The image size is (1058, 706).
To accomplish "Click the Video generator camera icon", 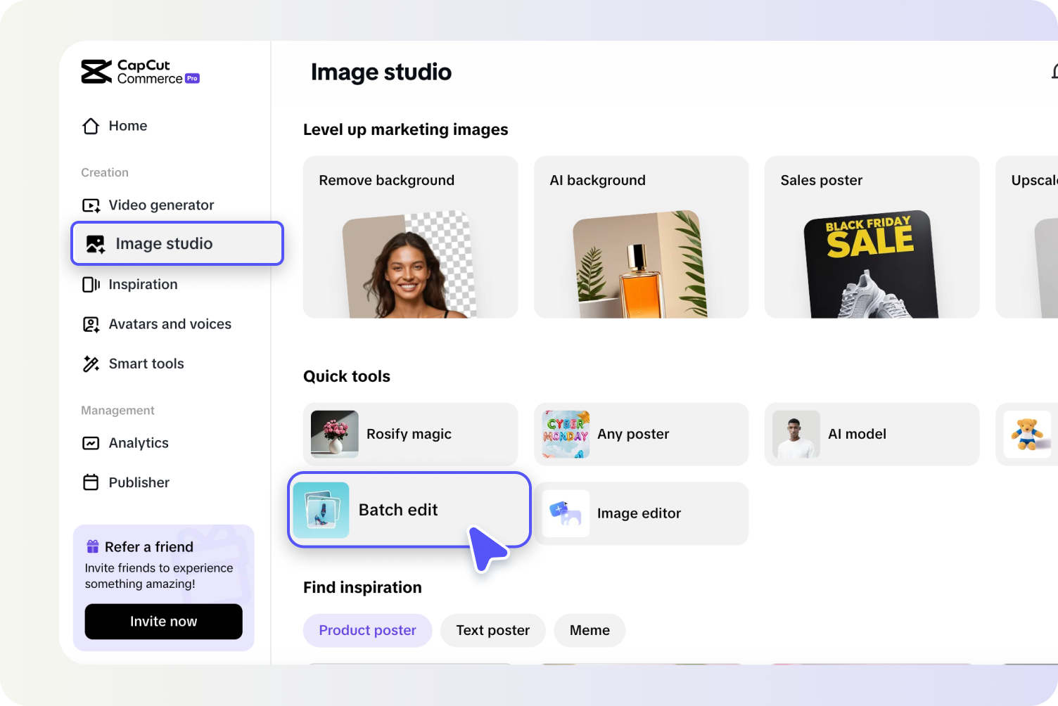I will (x=90, y=205).
